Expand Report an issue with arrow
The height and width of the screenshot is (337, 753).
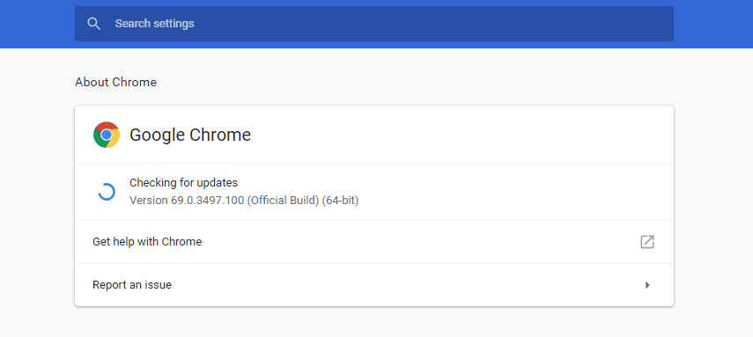coord(647,285)
